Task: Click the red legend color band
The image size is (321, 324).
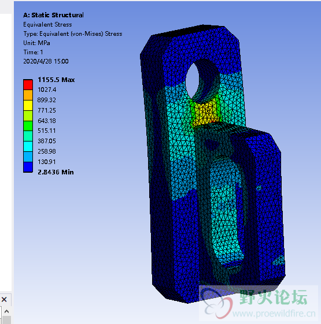Action: point(28,85)
